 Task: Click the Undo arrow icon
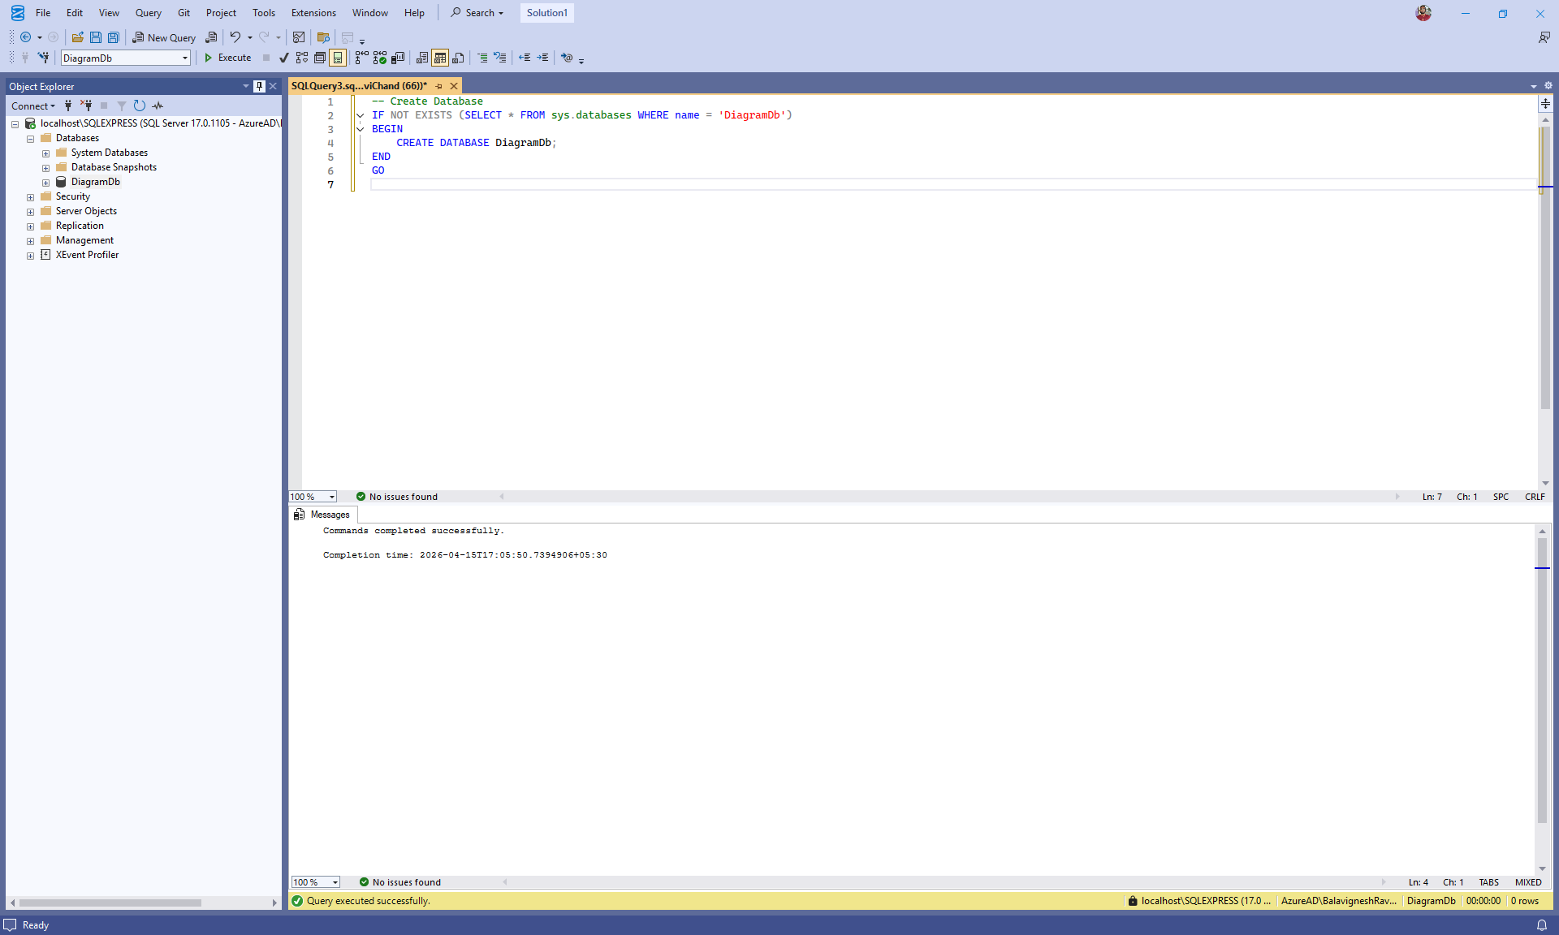pos(235,37)
